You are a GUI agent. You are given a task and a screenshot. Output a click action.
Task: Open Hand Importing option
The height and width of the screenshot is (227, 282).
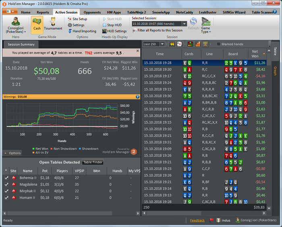[82, 31]
